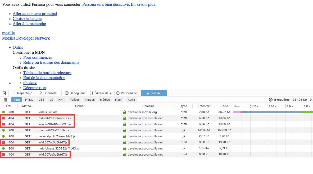Open performance analysis via the stopwatch icon
The width and height of the screenshot is (313, 174).
pos(270,100)
